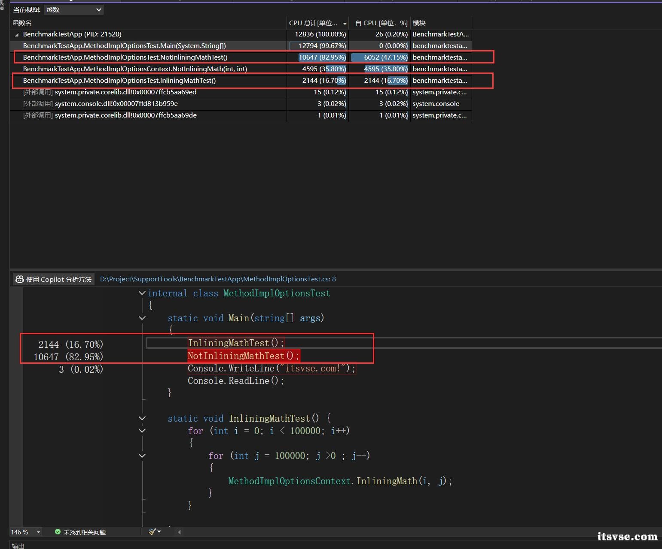Collapse the outer for (int i) loop block
This screenshot has width=662, height=549.
click(142, 430)
